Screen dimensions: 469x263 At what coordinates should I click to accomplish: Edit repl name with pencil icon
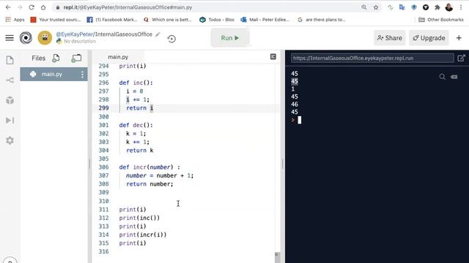tap(158, 34)
